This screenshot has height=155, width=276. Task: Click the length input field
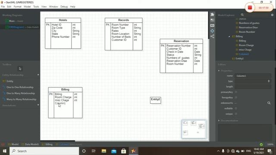click(x=253, y=87)
